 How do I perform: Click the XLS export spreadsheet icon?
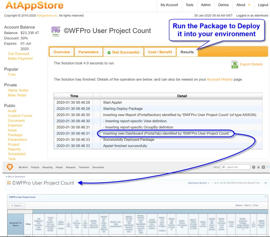coord(235,64)
